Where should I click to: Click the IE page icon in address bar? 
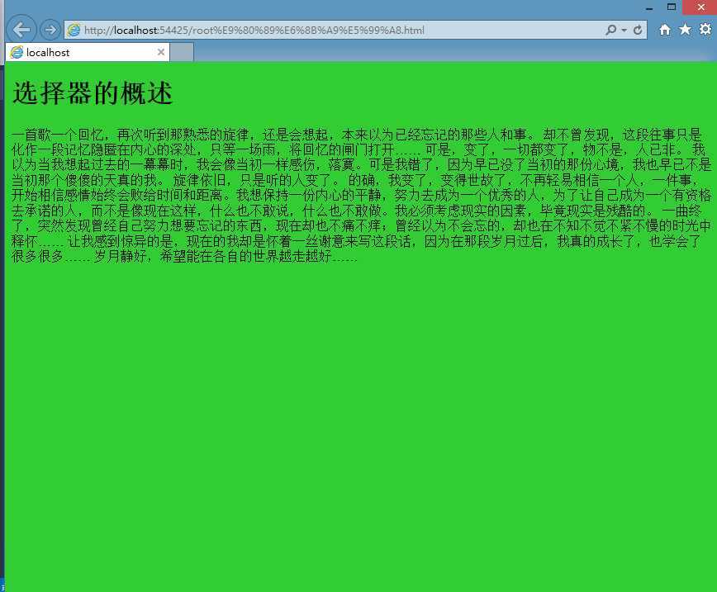click(74, 31)
